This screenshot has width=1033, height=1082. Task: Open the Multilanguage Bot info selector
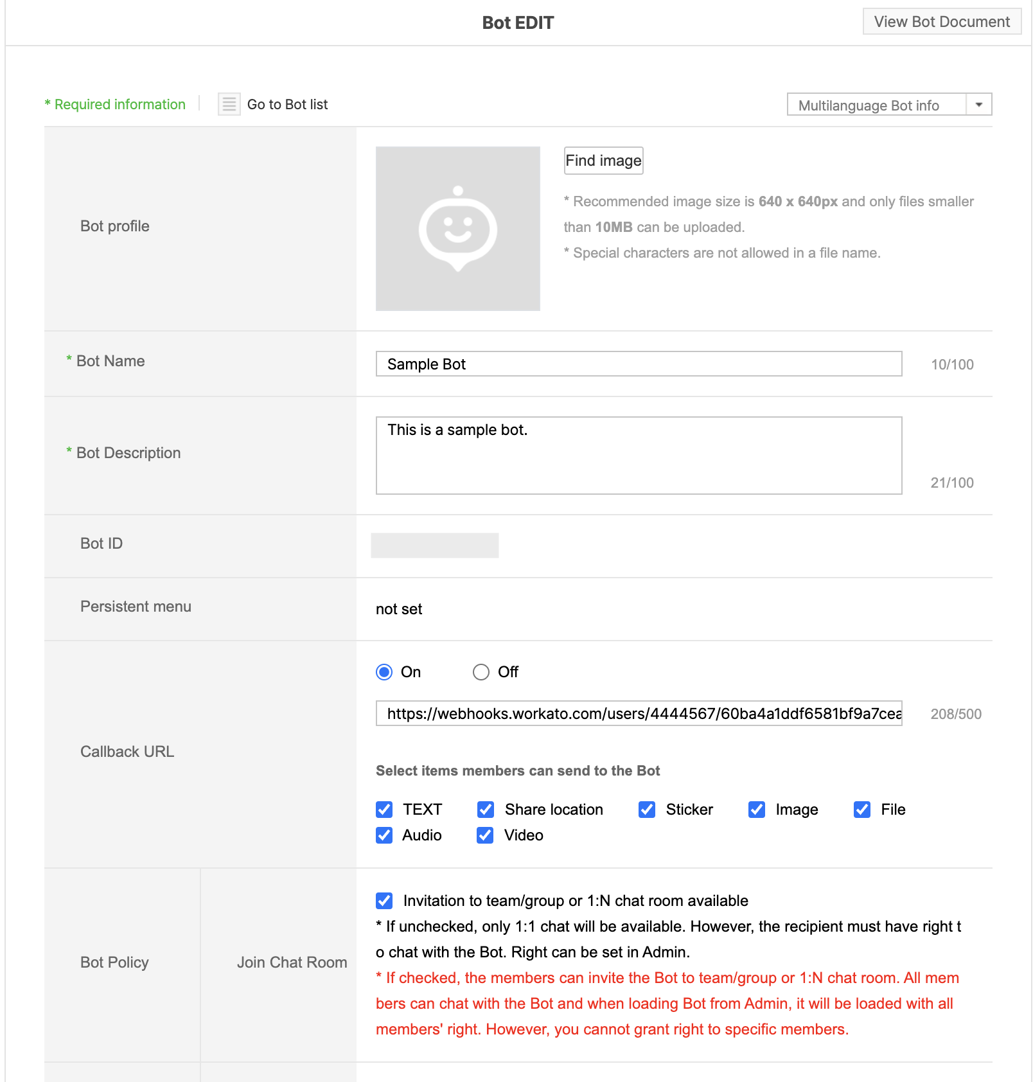[874, 104]
